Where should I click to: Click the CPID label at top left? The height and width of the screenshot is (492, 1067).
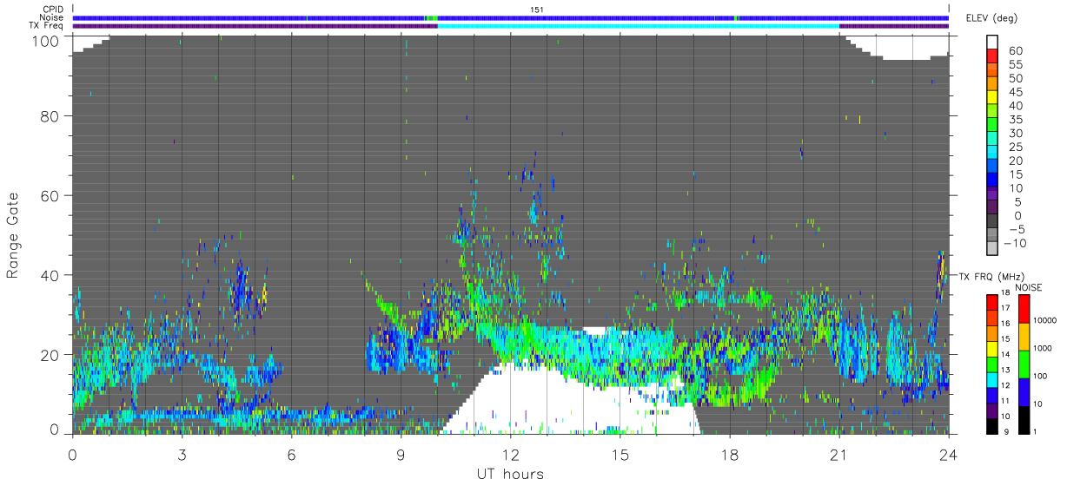pyautogui.click(x=52, y=10)
